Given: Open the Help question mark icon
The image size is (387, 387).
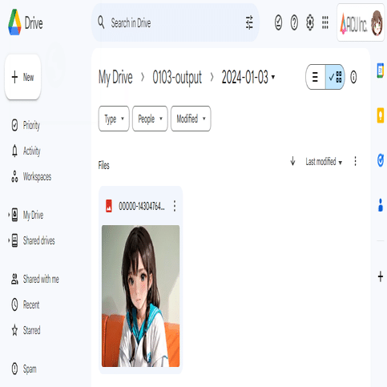Looking at the screenshot, I should coord(294,22).
